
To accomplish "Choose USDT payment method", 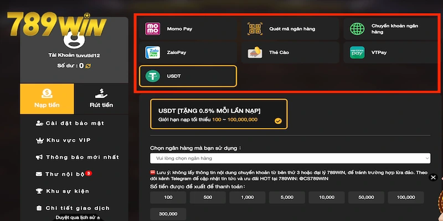I will 188,76.
